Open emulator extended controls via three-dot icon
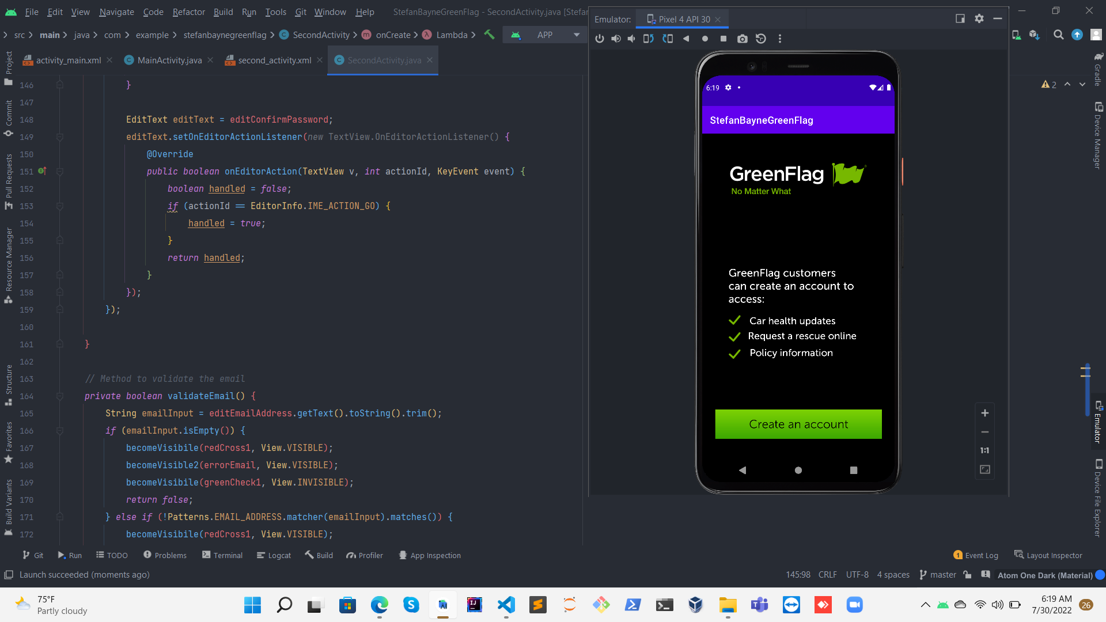Screen dimensions: 1106x622 (780, 39)
